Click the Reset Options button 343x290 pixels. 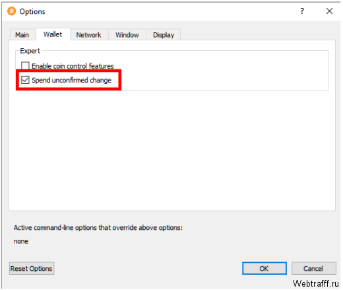tap(32, 268)
